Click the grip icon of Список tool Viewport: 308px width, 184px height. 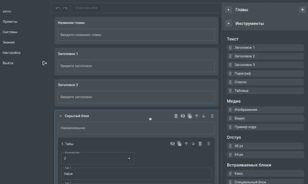[230, 82]
